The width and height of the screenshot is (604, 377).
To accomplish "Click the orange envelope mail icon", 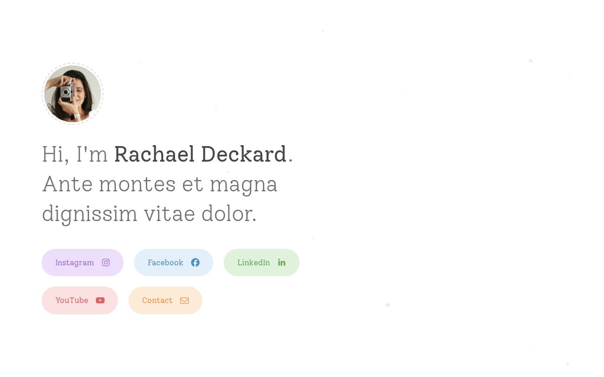I will click(185, 300).
